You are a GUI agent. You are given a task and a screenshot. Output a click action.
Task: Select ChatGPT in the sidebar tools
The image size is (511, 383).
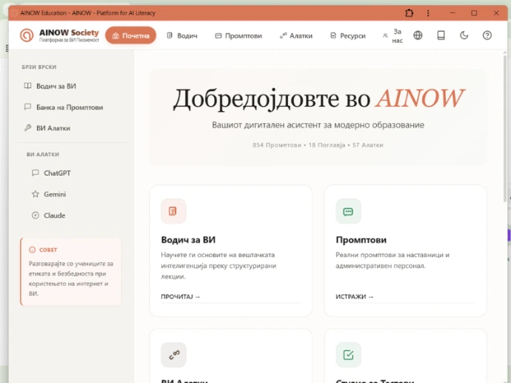pyautogui.click(x=57, y=173)
